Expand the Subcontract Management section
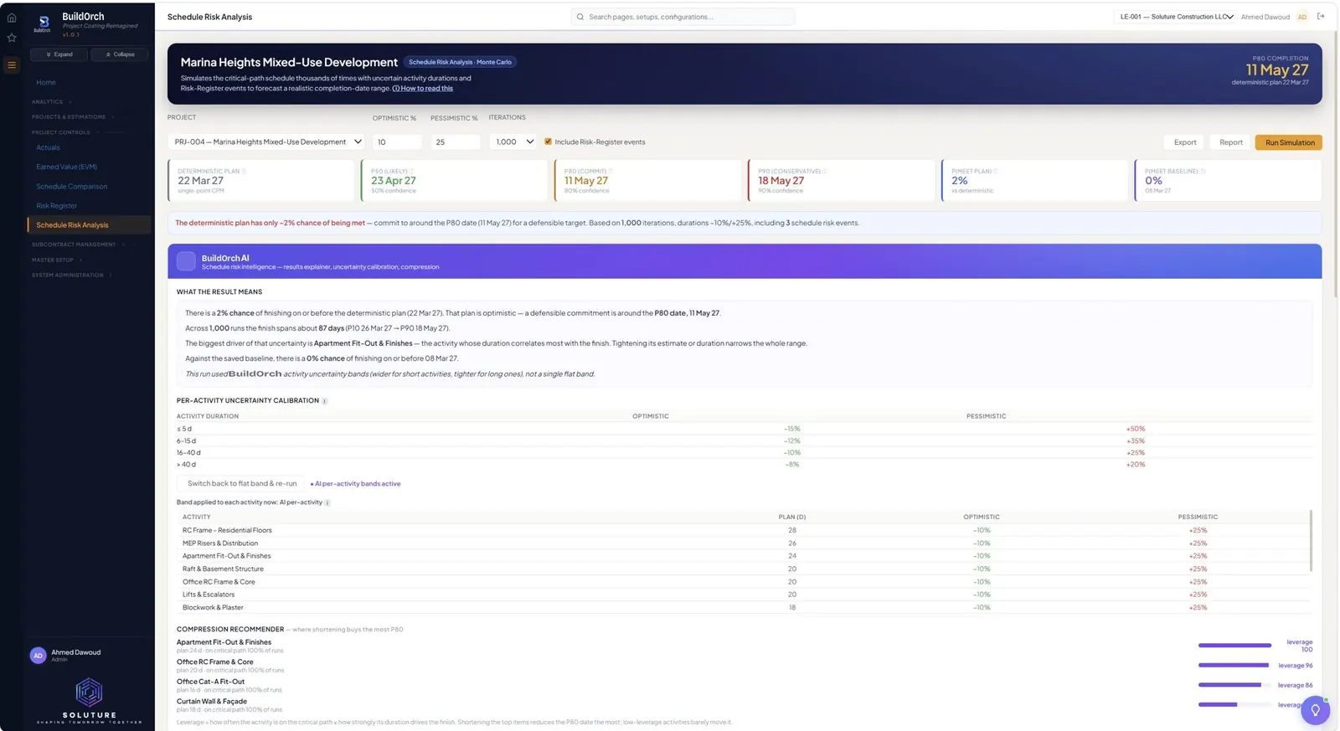 tap(77, 245)
